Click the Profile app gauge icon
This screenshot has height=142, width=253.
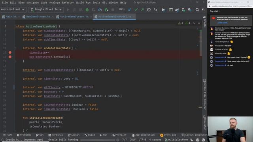(100, 10)
